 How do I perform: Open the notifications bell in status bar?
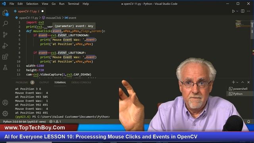coord(249,122)
